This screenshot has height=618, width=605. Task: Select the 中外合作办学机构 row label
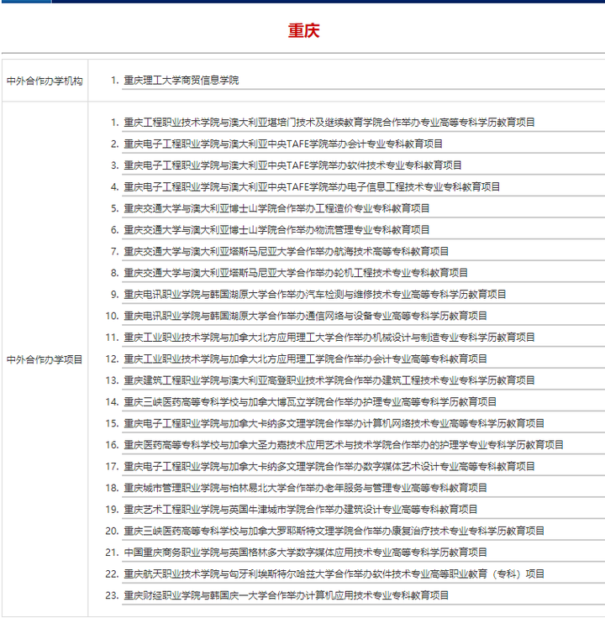[45, 81]
